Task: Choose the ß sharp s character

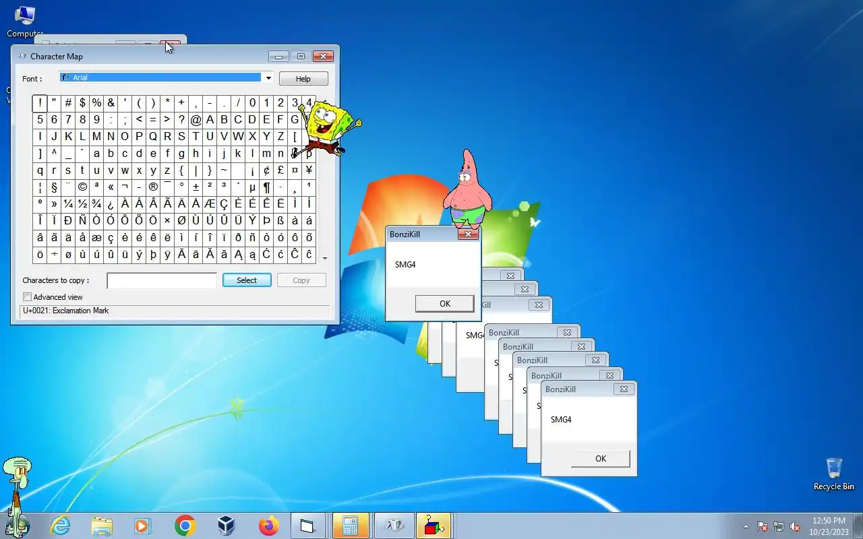Action: (280, 221)
